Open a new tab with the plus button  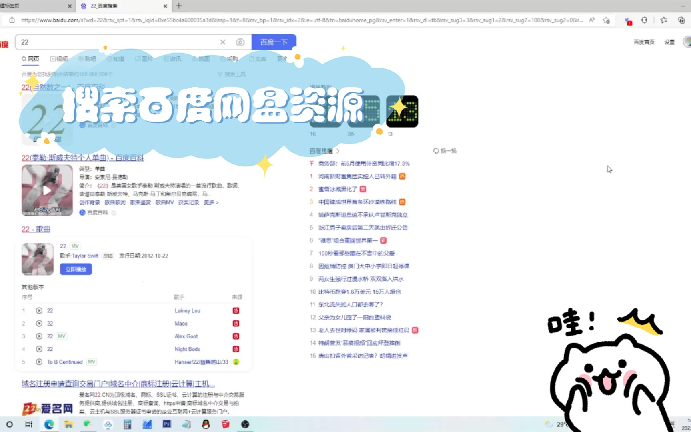(x=179, y=6)
